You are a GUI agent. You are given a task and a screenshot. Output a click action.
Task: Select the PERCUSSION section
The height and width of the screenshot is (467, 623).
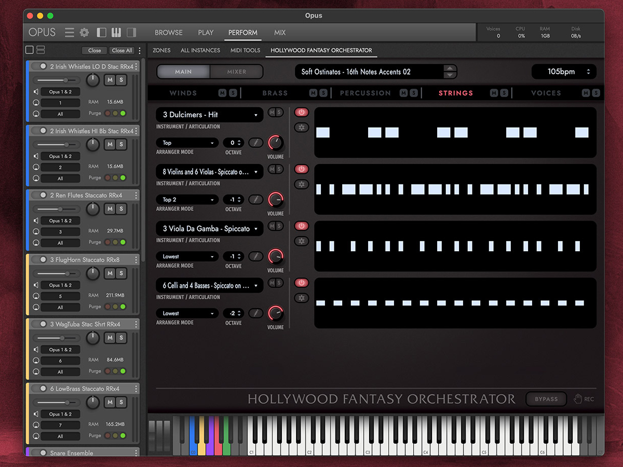[x=365, y=93]
